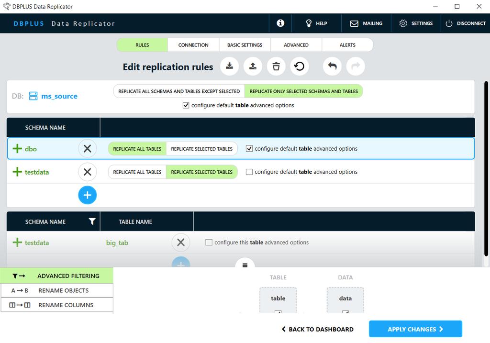Remove the testdata schema row
490x343 pixels.
coord(88,172)
